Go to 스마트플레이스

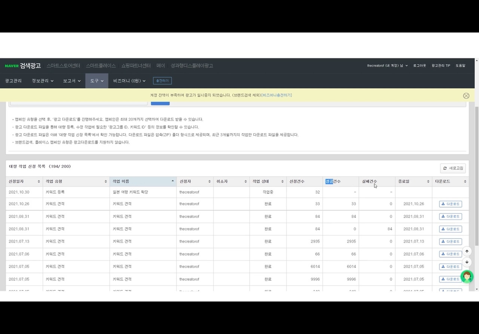pos(101,66)
